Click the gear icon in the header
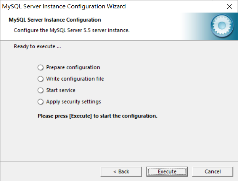This screenshot has height=181, width=238. [x=222, y=26]
